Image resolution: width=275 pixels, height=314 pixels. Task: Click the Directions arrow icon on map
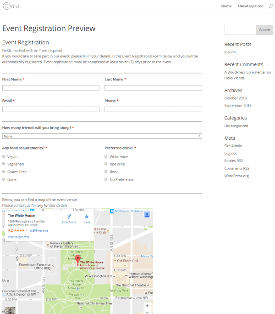coord(69,217)
